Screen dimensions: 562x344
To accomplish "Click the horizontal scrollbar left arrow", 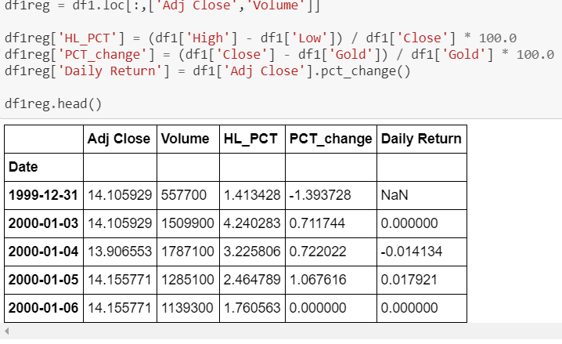I will click(6, 331).
